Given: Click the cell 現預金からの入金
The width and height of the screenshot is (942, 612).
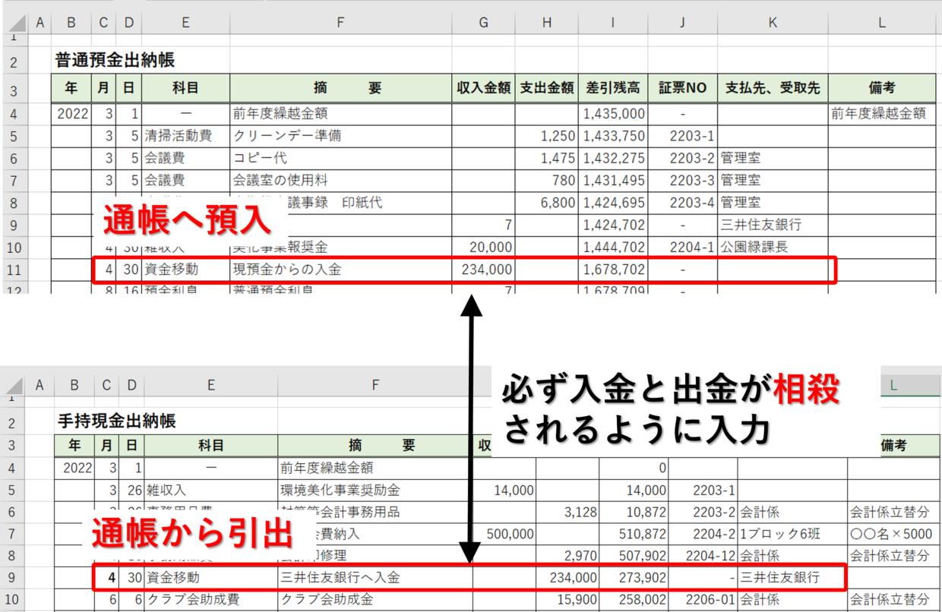Looking at the screenshot, I should click(x=340, y=270).
